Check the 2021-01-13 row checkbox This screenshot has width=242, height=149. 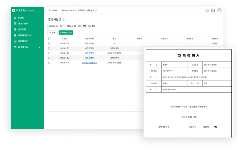[x=49, y=58]
